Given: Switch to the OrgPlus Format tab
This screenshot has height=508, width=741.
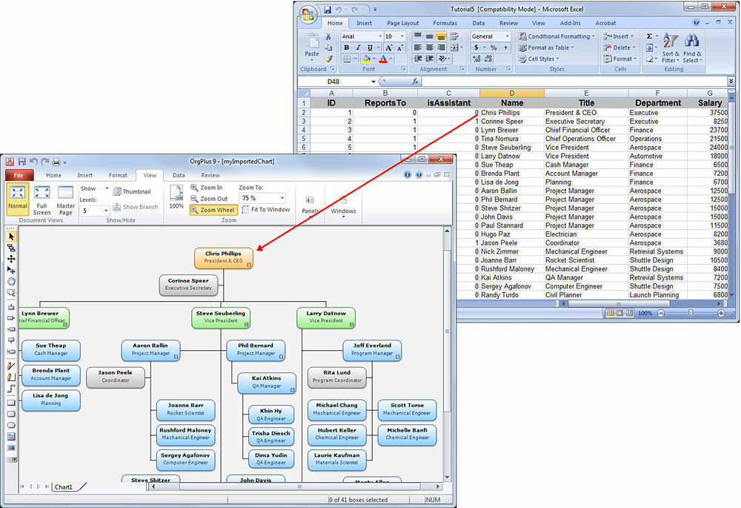Looking at the screenshot, I should [x=118, y=175].
